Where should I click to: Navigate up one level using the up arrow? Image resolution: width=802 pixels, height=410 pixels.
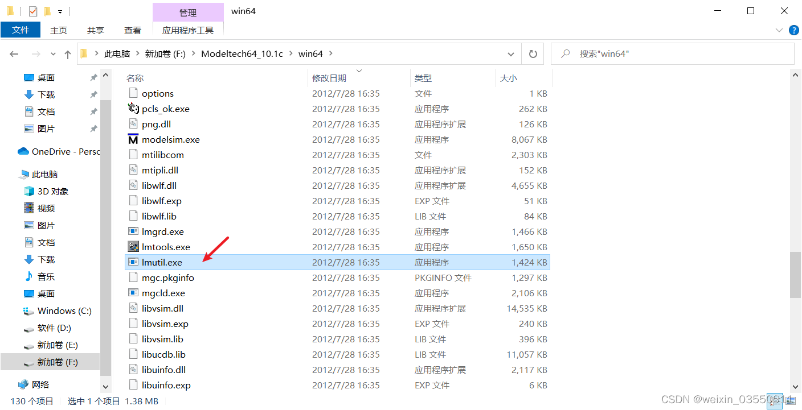[x=68, y=53]
